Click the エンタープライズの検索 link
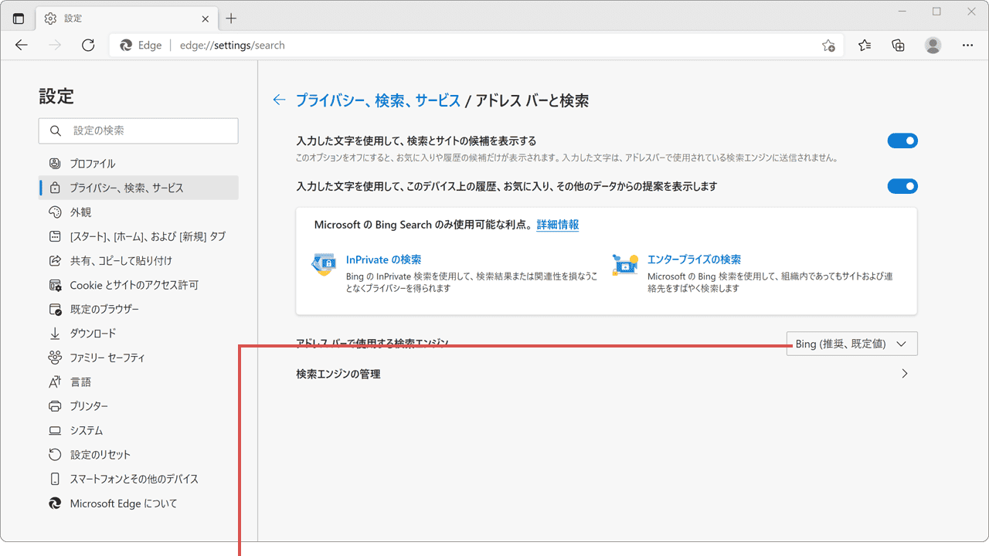 [x=694, y=259]
